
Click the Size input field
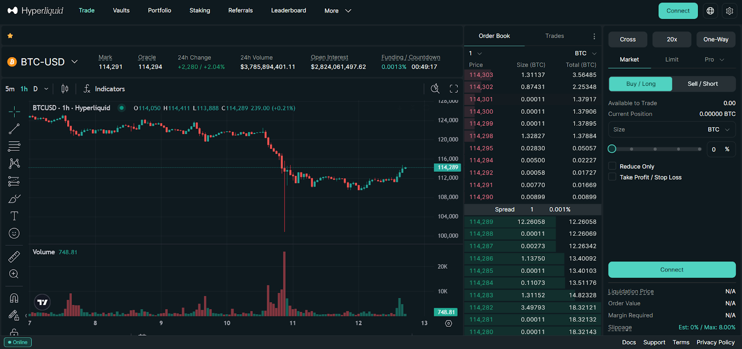click(x=672, y=129)
